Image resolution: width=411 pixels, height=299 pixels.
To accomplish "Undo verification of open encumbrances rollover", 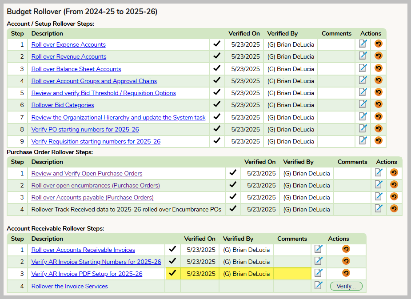I will (x=394, y=184).
